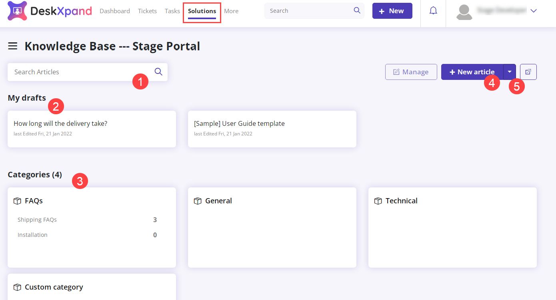The width and height of the screenshot is (556, 300).
Task: Switch to the Solutions tab
Action: [x=202, y=11]
